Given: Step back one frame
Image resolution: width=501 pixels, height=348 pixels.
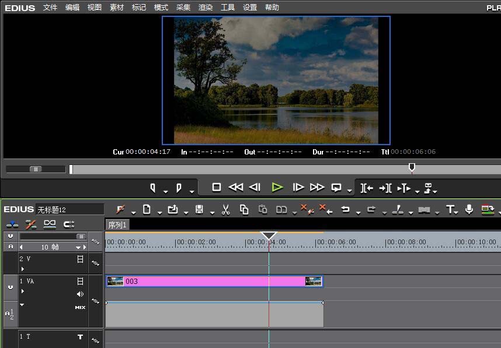Looking at the screenshot, I should pos(255,187).
